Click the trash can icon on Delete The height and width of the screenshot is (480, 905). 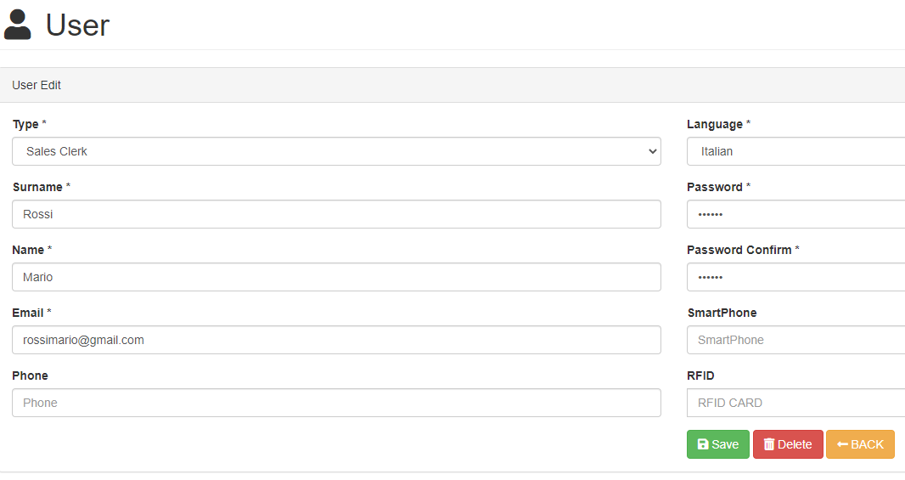pyautogui.click(x=769, y=444)
